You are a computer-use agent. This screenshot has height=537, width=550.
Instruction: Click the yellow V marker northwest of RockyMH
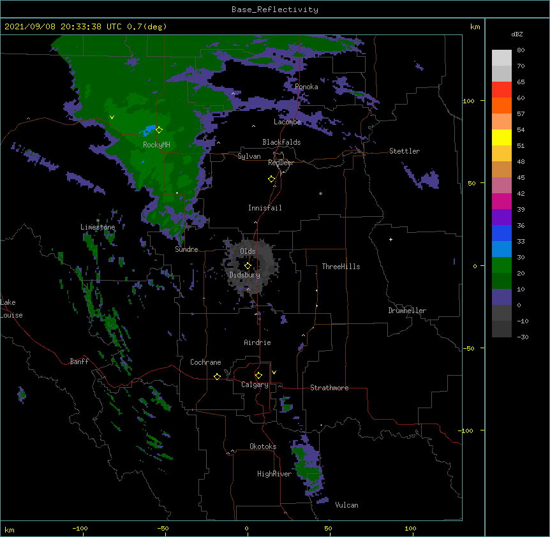click(112, 117)
